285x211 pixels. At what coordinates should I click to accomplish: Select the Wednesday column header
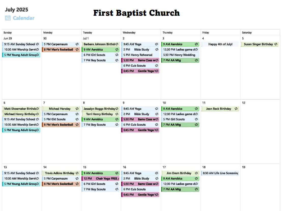coord(129,33)
